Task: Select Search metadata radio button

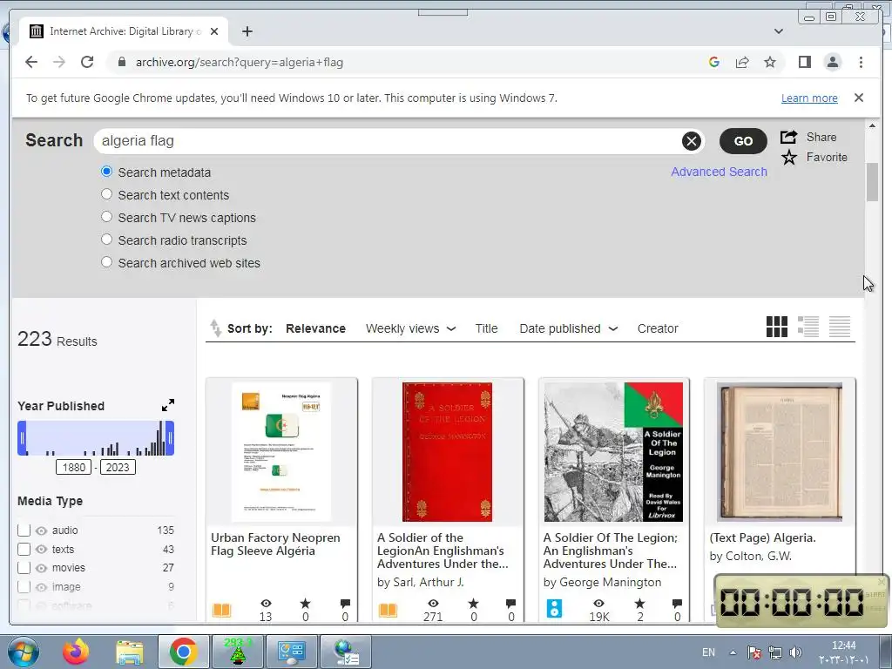Action: [106, 172]
